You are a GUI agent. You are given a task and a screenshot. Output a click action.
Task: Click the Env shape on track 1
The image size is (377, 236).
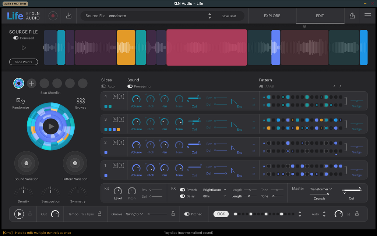point(233,170)
